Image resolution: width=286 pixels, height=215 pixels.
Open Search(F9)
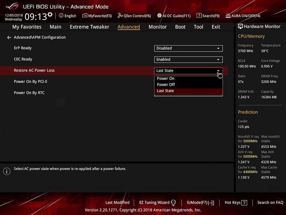click(x=208, y=16)
